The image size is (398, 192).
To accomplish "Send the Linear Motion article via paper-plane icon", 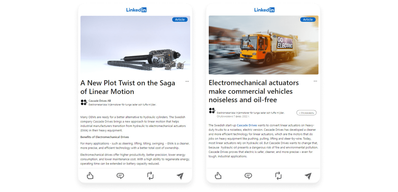I will point(180,176).
